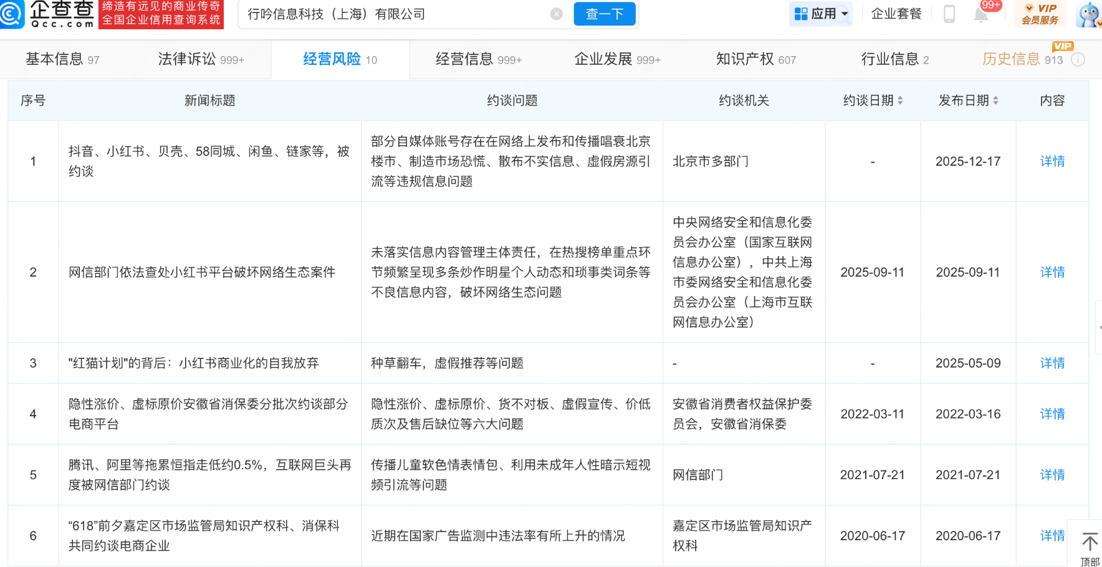Clear the search box with the X icon
Screen dimensions: 1102x567
point(557,14)
